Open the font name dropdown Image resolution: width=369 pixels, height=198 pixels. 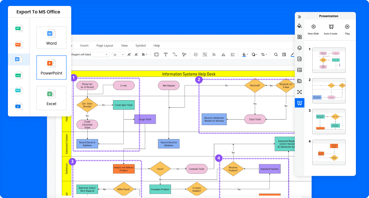click(x=89, y=55)
